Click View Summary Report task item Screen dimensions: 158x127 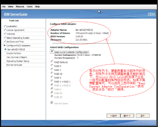pos(17,57)
